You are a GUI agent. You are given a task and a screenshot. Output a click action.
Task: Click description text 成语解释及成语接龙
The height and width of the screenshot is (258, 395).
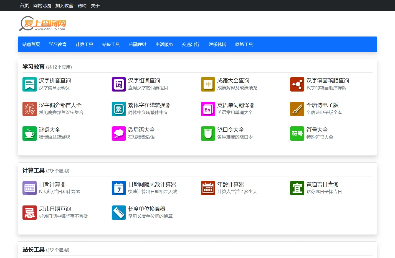pos(237,88)
